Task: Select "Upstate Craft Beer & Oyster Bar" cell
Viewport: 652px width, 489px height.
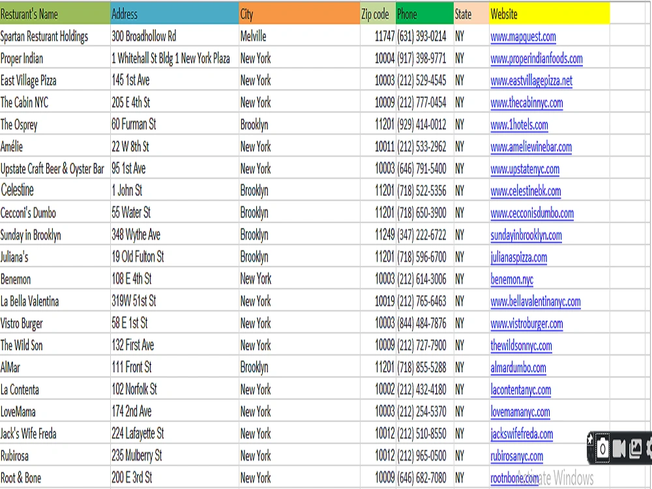Action: pyautogui.click(x=55, y=168)
